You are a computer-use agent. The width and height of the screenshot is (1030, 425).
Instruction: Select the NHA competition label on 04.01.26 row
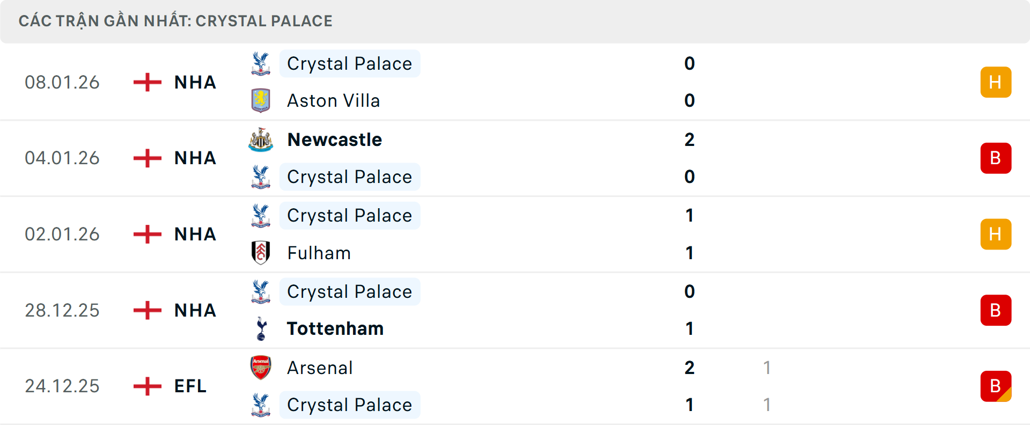195,158
